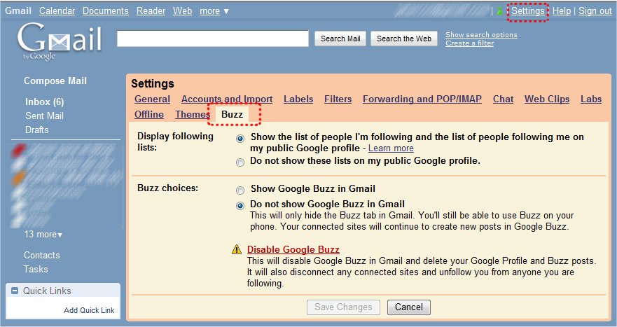
Task: Click the Quick Links panel header
Action: pos(63,291)
